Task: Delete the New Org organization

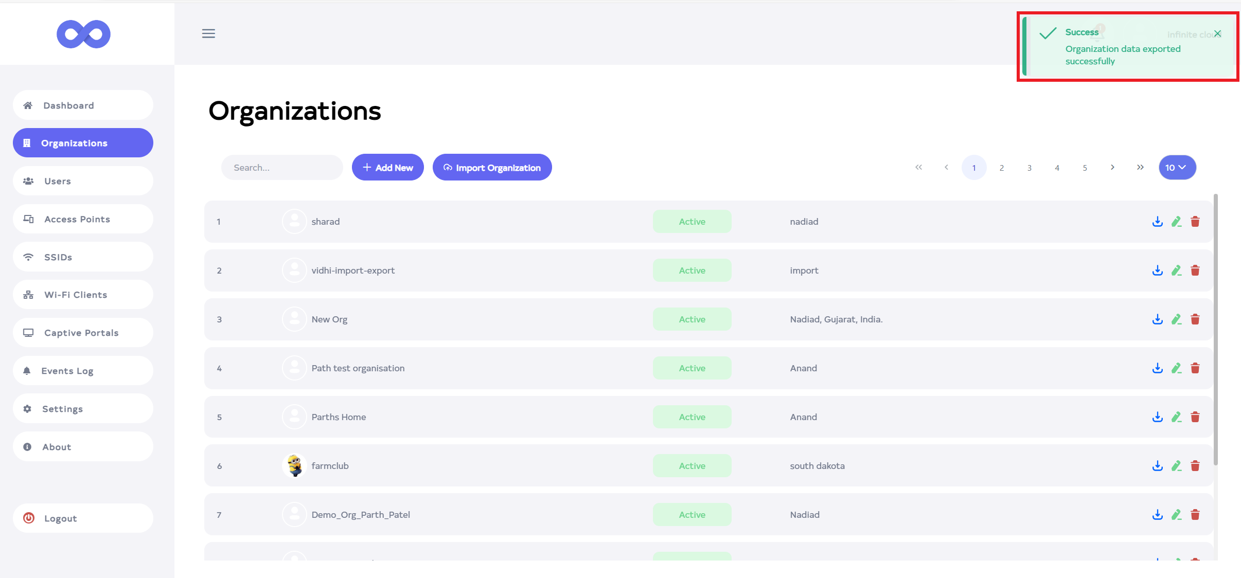Action: [1195, 319]
